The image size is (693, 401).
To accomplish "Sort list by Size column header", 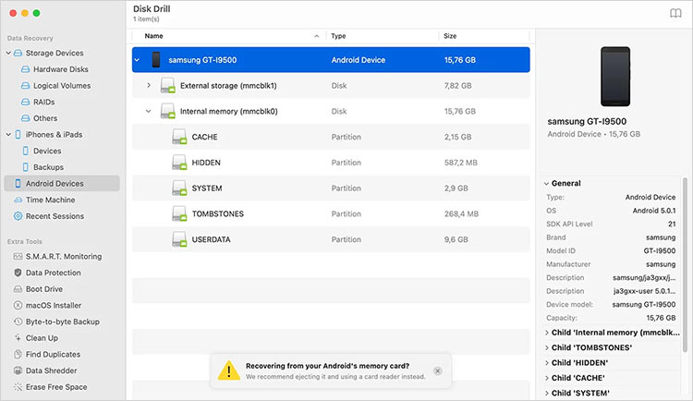I will point(450,36).
